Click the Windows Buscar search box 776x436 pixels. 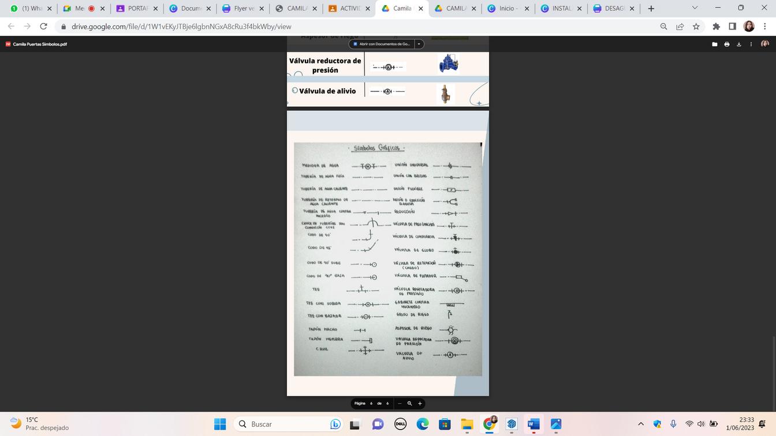pos(289,424)
